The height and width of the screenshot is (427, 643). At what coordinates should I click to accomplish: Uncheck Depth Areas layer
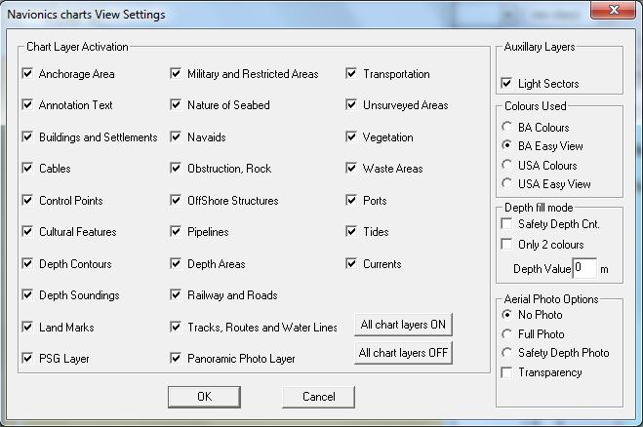pyautogui.click(x=176, y=263)
